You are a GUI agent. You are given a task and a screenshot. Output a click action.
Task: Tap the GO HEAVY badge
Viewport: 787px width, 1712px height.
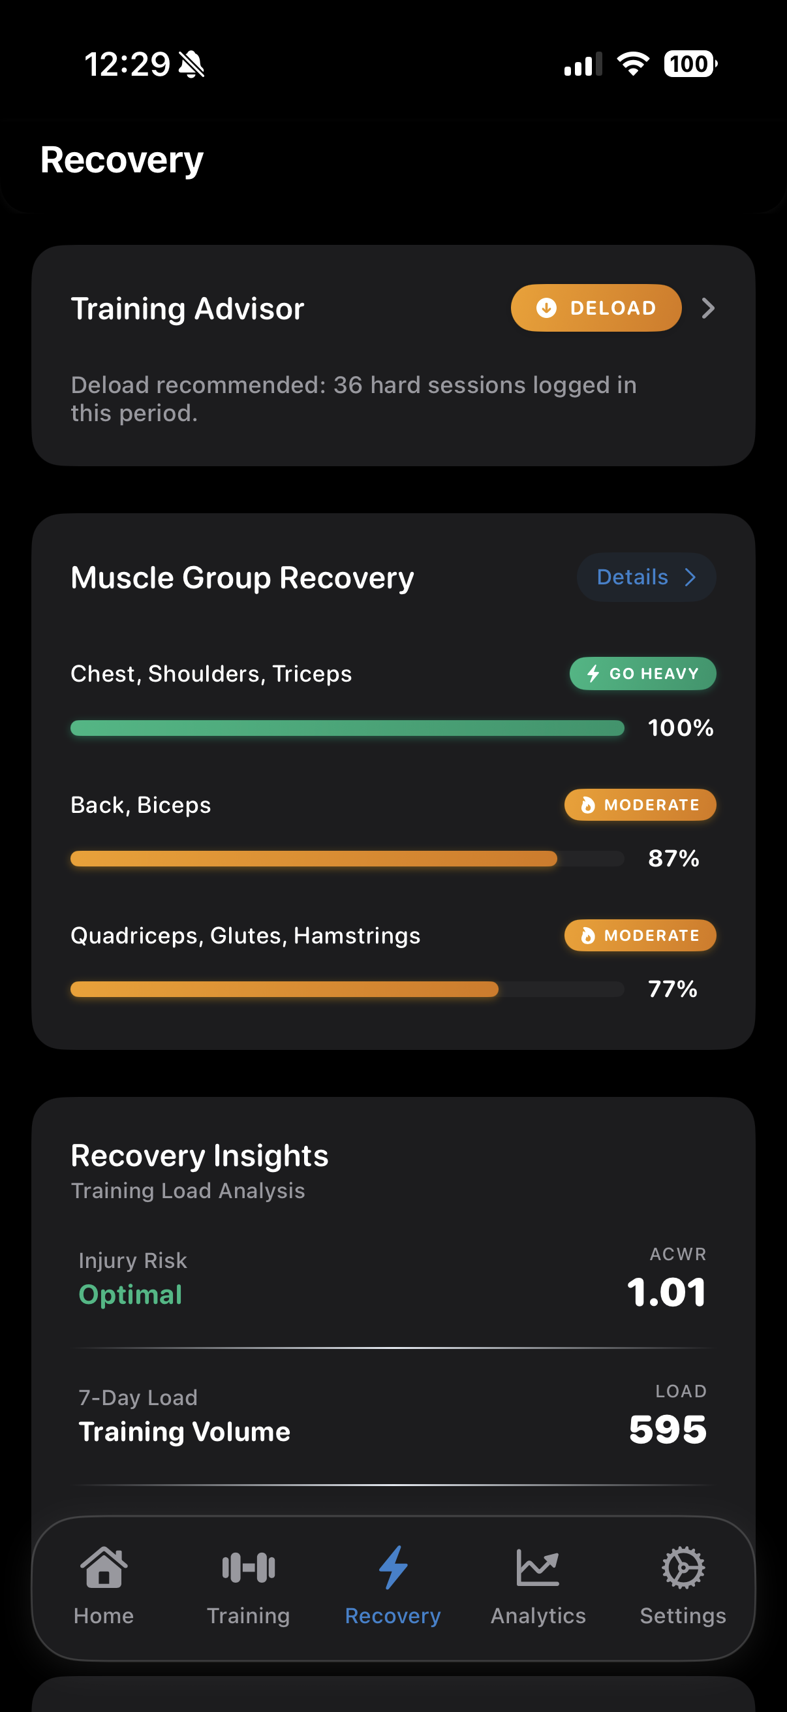point(642,673)
